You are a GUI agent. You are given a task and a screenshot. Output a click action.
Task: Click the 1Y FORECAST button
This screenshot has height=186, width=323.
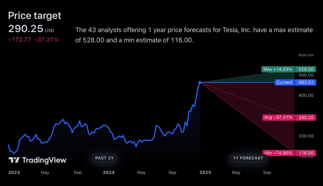[248, 158]
